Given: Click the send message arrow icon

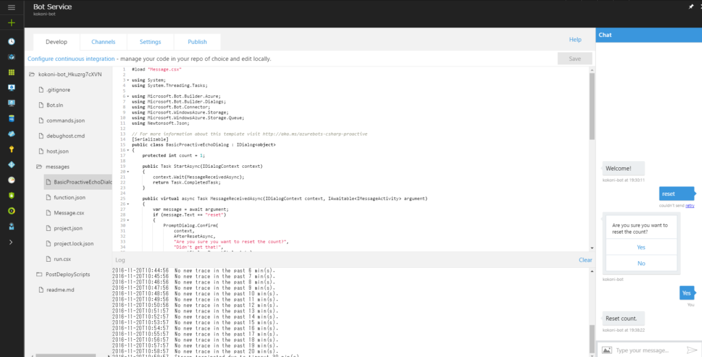Looking at the screenshot, I should (x=692, y=350).
